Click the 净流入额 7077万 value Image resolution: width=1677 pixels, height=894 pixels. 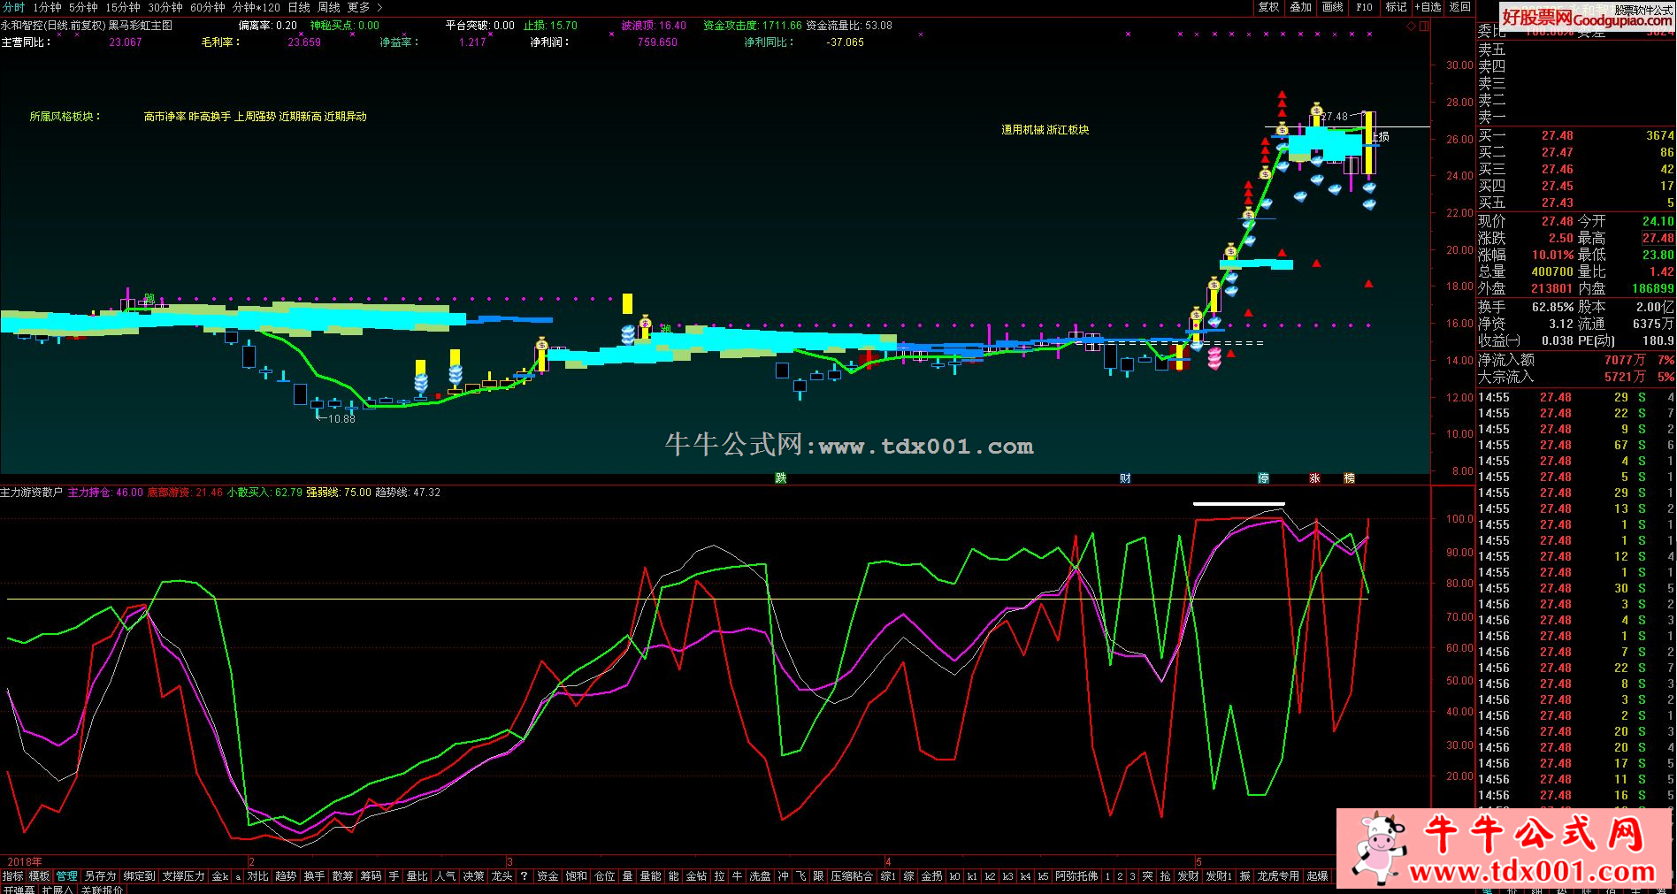(1625, 360)
